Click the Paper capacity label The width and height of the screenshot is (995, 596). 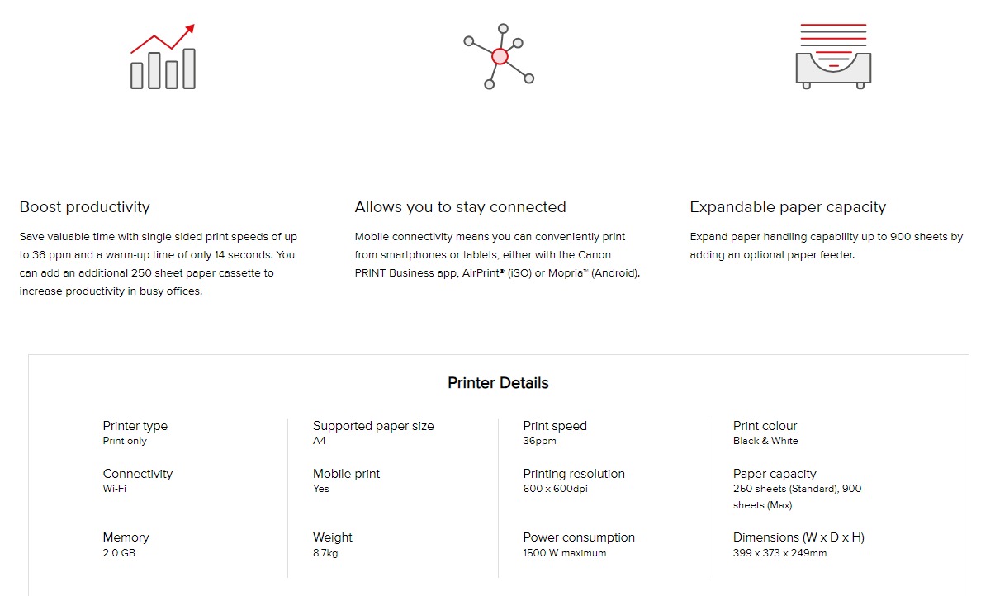tap(775, 474)
